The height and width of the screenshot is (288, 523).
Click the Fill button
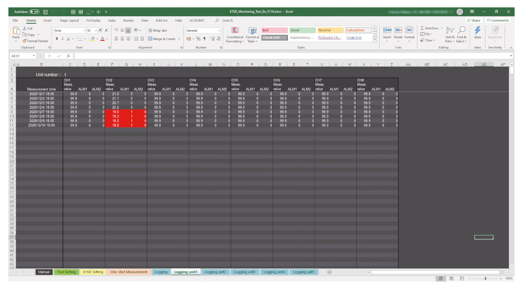point(426,34)
